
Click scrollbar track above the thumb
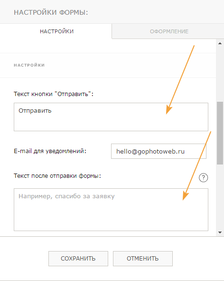pos(220,74)
